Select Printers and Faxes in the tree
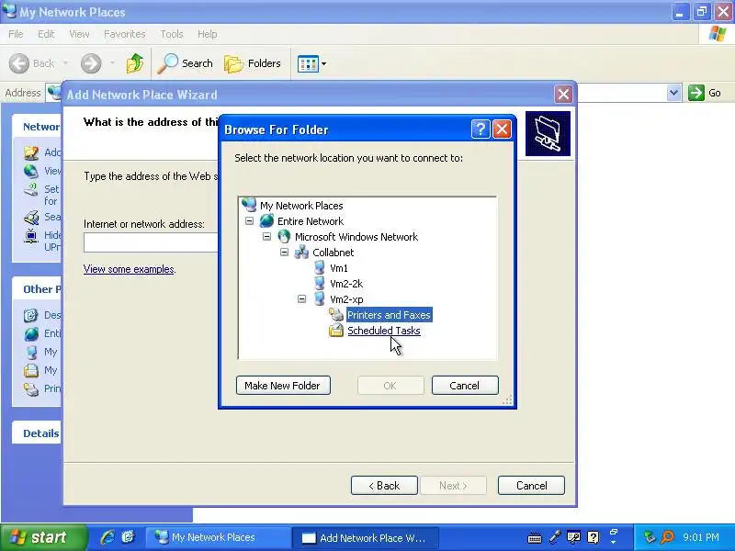This screenshot has width=735, height=551. (389, 315)
